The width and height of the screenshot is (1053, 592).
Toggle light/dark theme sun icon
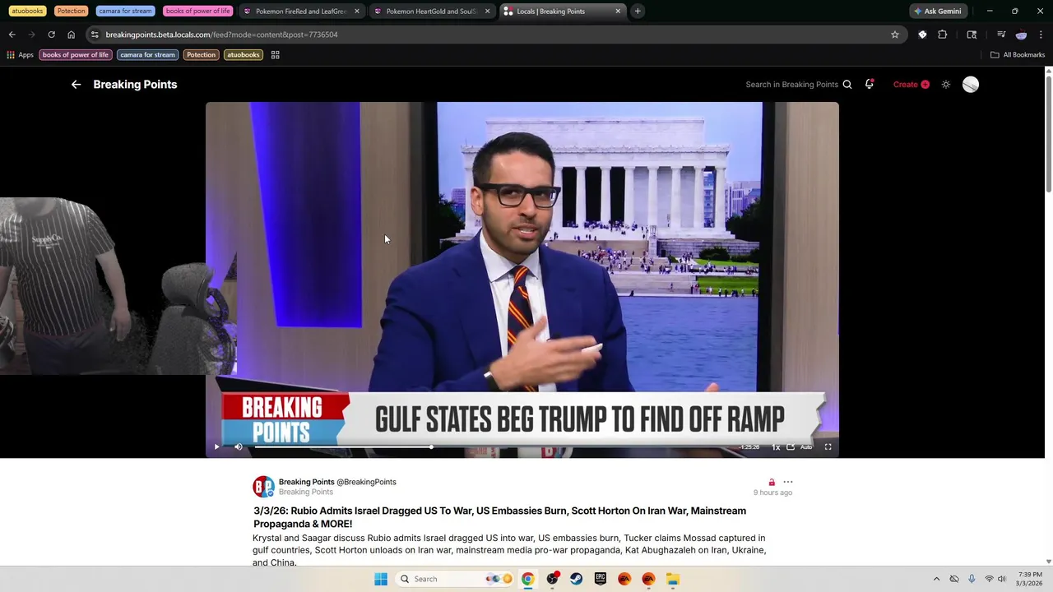(946, 85)
